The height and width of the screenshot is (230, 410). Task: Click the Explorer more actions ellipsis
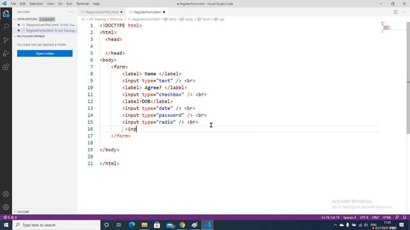[x=71, y=12]
